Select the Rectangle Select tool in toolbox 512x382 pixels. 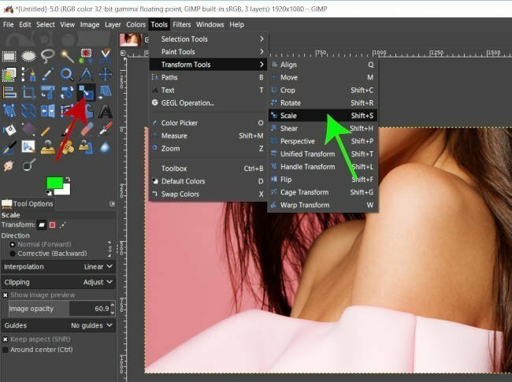(x=9, y=57)
